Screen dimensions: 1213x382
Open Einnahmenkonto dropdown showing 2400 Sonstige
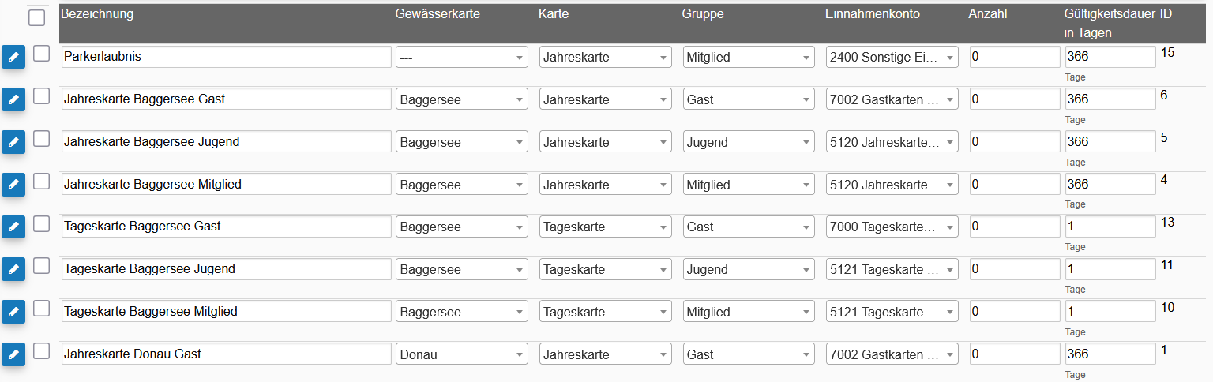[892, 57]
